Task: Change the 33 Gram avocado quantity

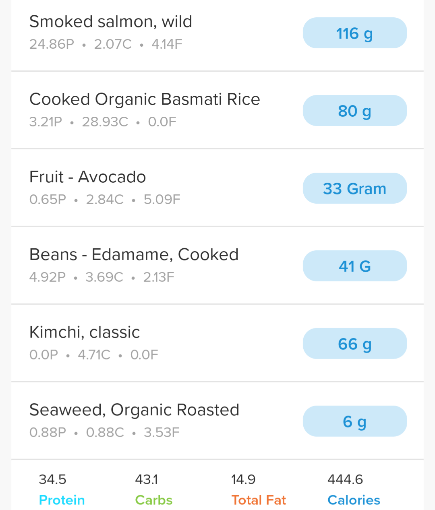Action: (354, 188)
